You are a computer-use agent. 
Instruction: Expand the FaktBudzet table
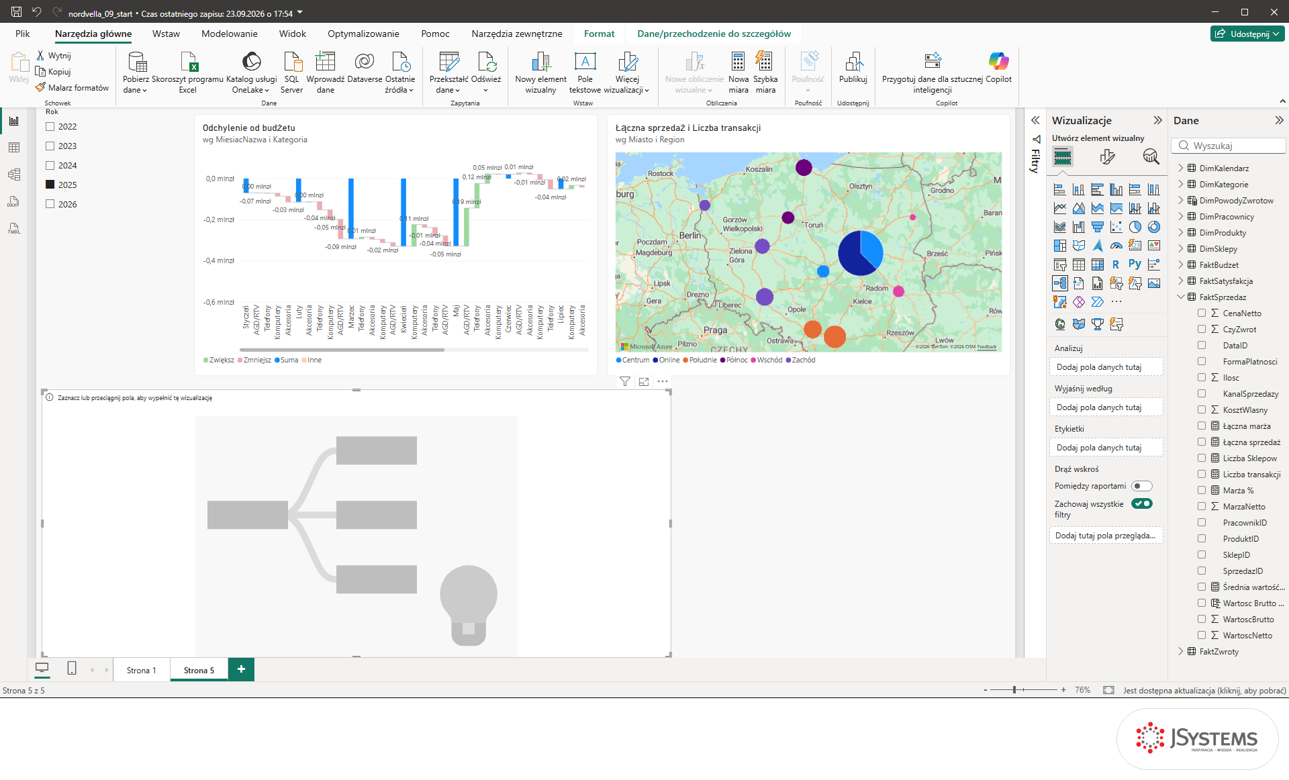pos(1181,264)
